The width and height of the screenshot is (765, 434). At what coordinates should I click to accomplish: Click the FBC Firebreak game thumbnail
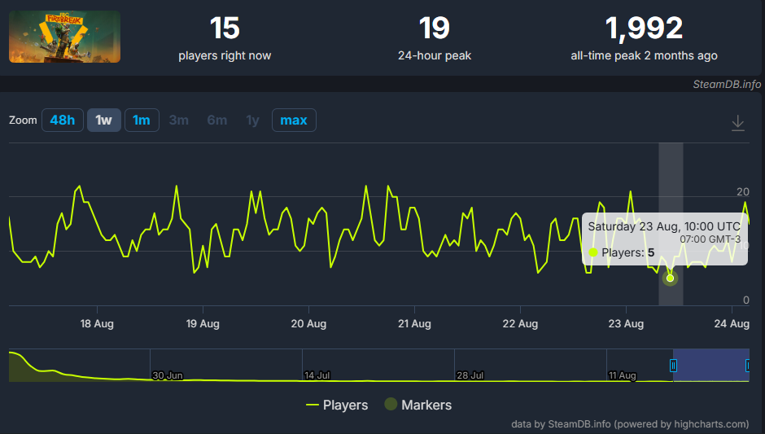point(64,37)
